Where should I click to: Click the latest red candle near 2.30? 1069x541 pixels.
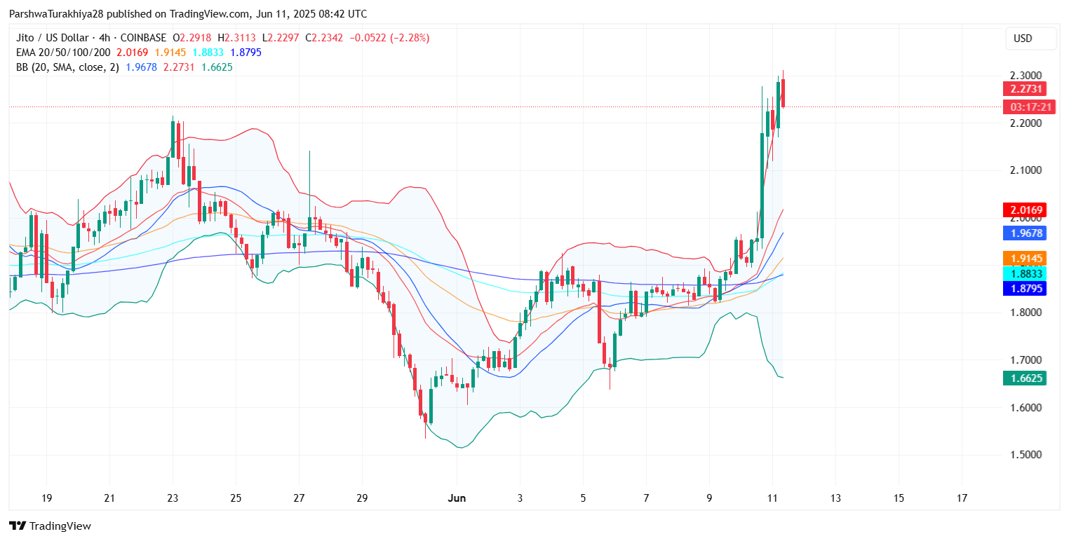pyautogui.click(x=783, y=93)
